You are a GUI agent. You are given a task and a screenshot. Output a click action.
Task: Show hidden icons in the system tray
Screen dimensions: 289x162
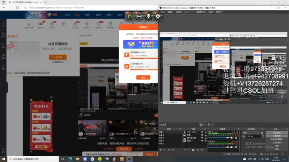click(x=259, y=159)
